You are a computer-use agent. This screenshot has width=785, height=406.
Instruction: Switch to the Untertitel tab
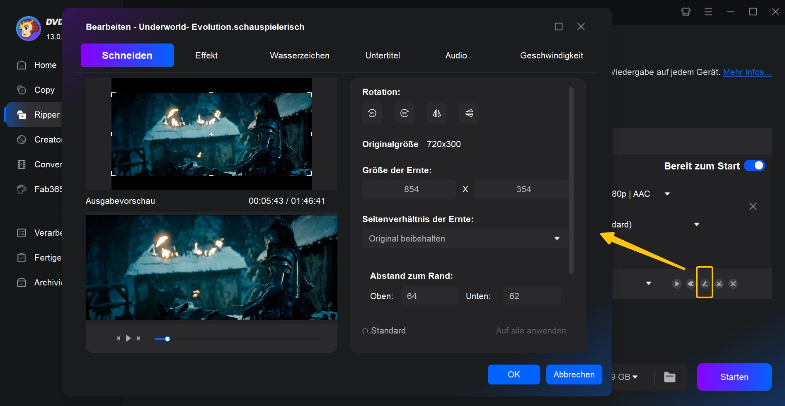point(383,56)
